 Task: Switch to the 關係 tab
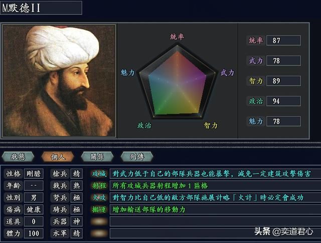pos(97,156)
